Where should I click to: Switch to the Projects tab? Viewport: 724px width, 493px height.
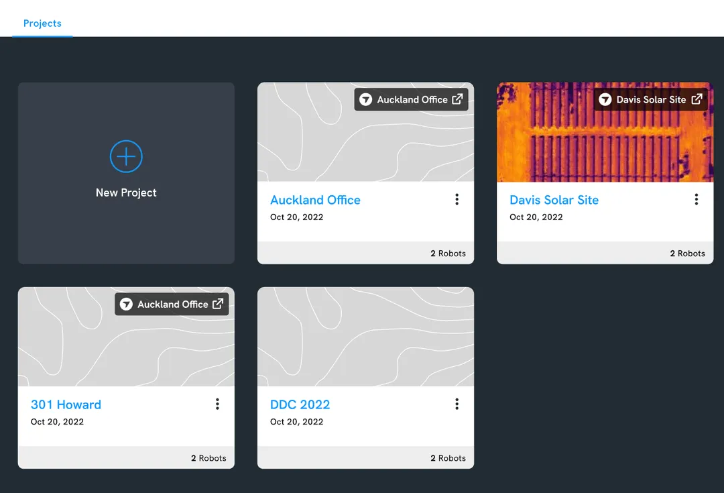(42, 23)
